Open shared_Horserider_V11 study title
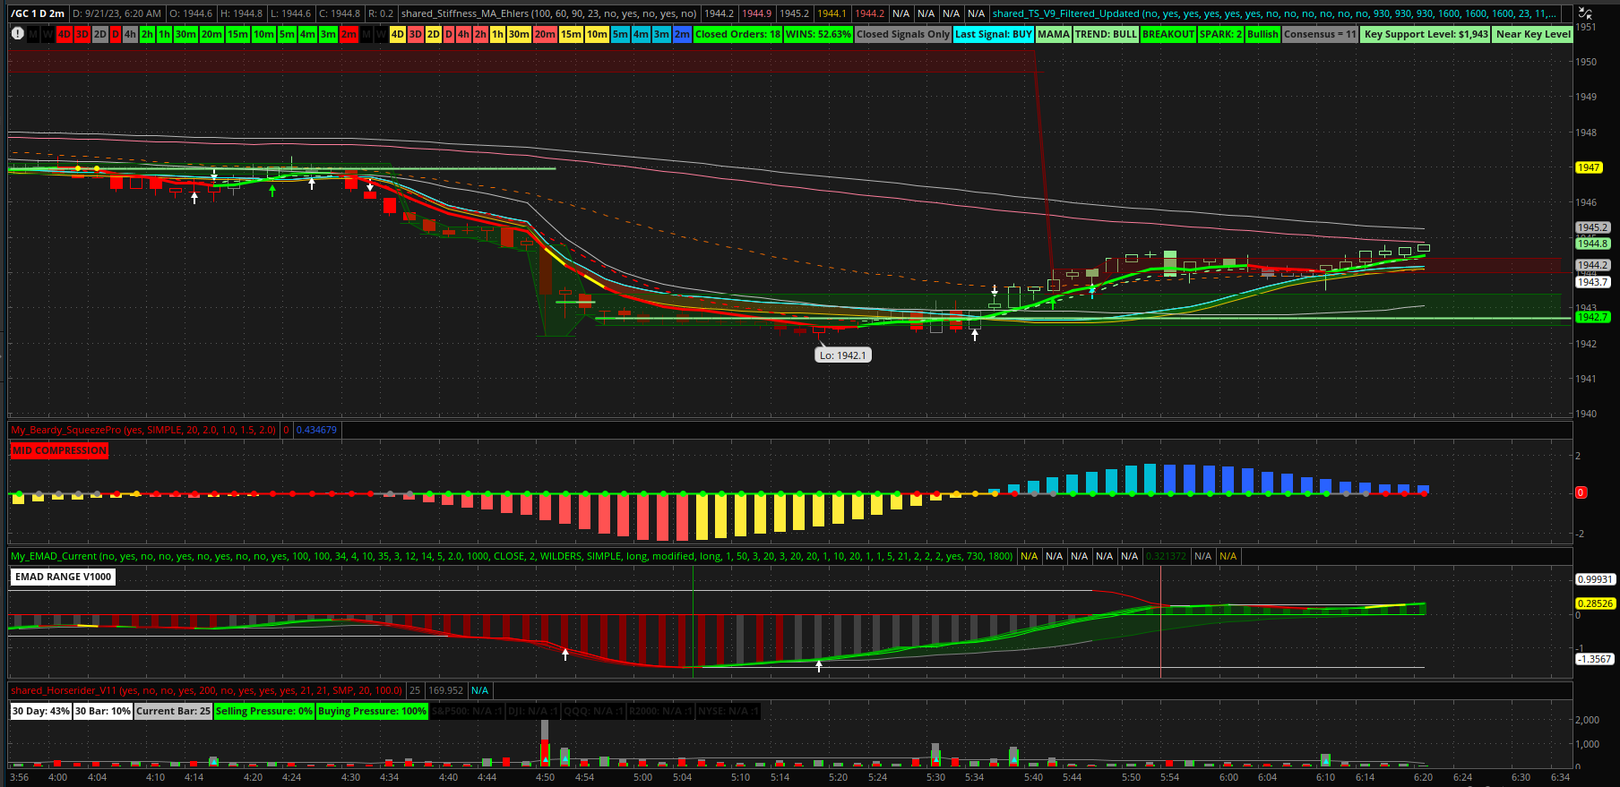The height and width of the screenshot is (787, 1620). 206,690
